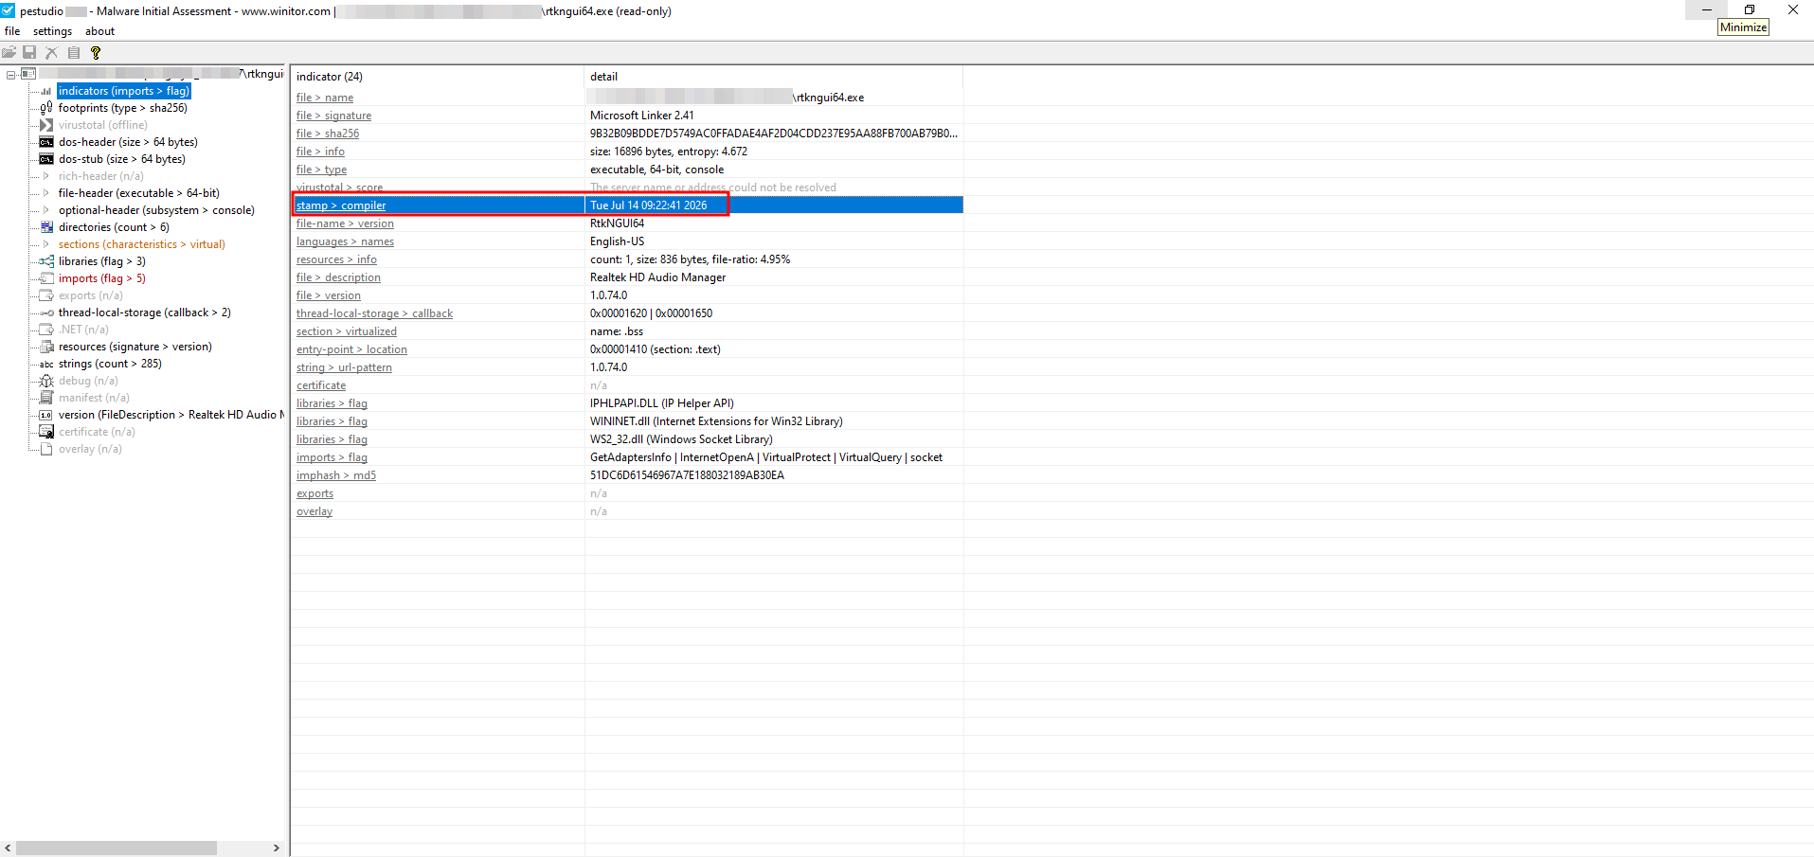The image size is (1814, 857).
Task: Click the strings abc icon
Action: click(46, 364)
